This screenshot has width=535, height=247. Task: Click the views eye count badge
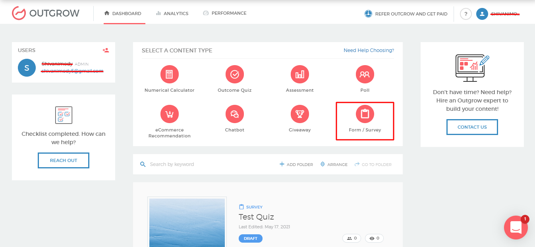pos(374,238)
